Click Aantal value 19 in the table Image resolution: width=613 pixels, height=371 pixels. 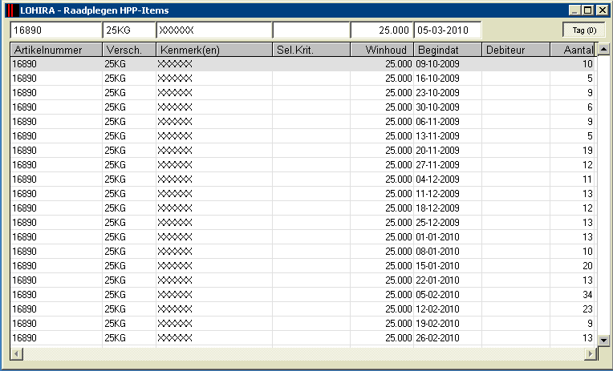(x=587, y=151)
